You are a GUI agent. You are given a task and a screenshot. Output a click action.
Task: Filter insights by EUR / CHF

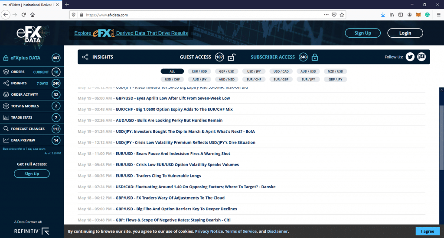click(x=254, y=80)
